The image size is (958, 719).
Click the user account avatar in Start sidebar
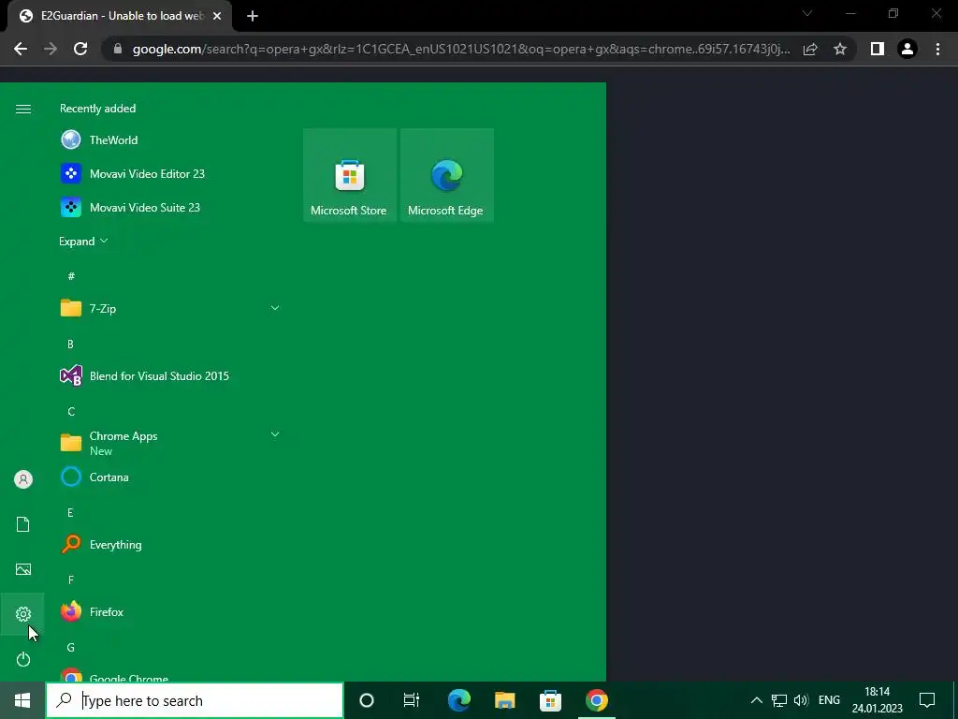click(x=22, y=479)
